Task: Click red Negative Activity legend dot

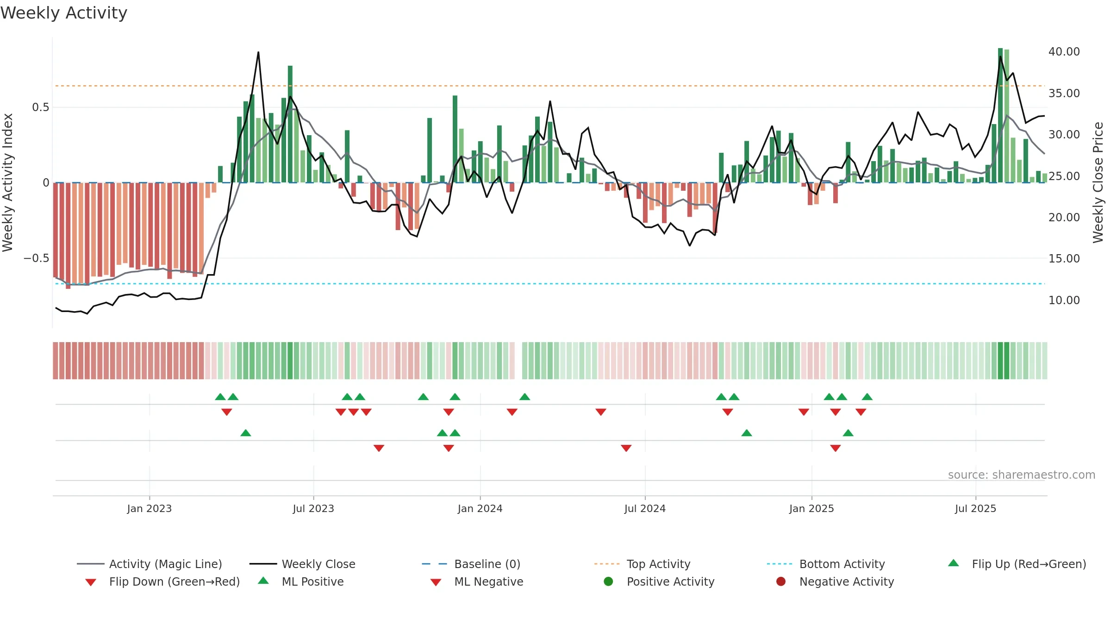Action: pos(781,581)
